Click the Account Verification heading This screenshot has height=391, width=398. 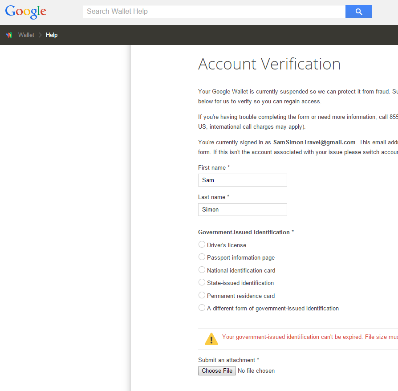tap(269, 64)
